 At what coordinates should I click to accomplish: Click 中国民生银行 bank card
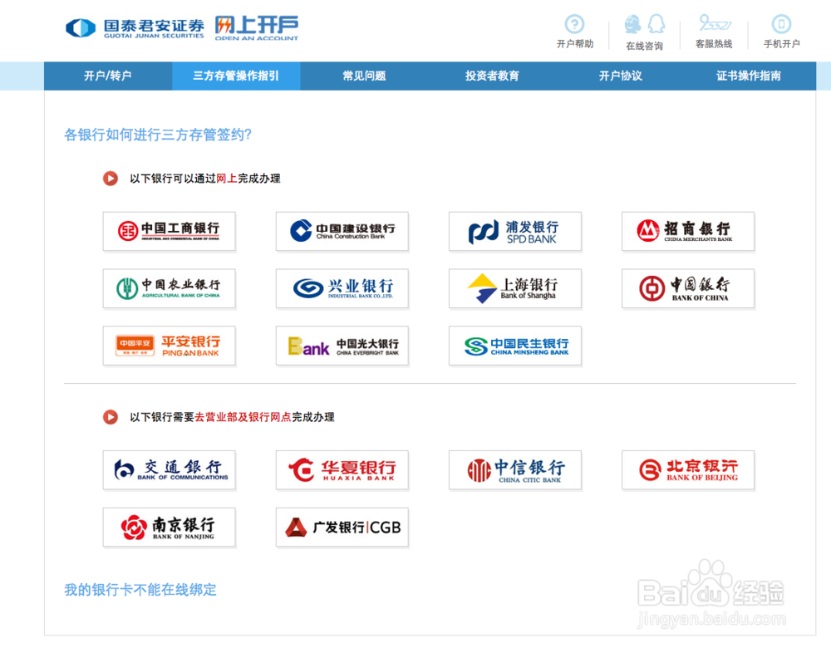[x=514, y=346]
